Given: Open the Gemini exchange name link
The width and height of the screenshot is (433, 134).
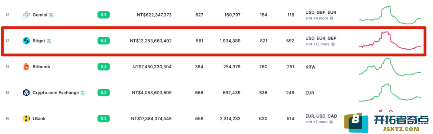Looking at the screenshot, I should pos(40,15).
